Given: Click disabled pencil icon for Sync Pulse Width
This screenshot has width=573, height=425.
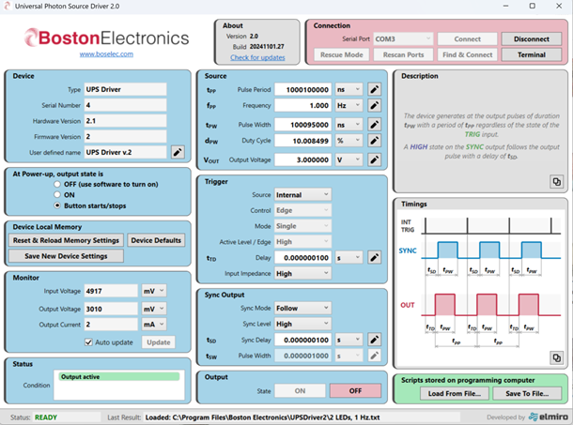Looking at the screenshot, I should (374, 356).
